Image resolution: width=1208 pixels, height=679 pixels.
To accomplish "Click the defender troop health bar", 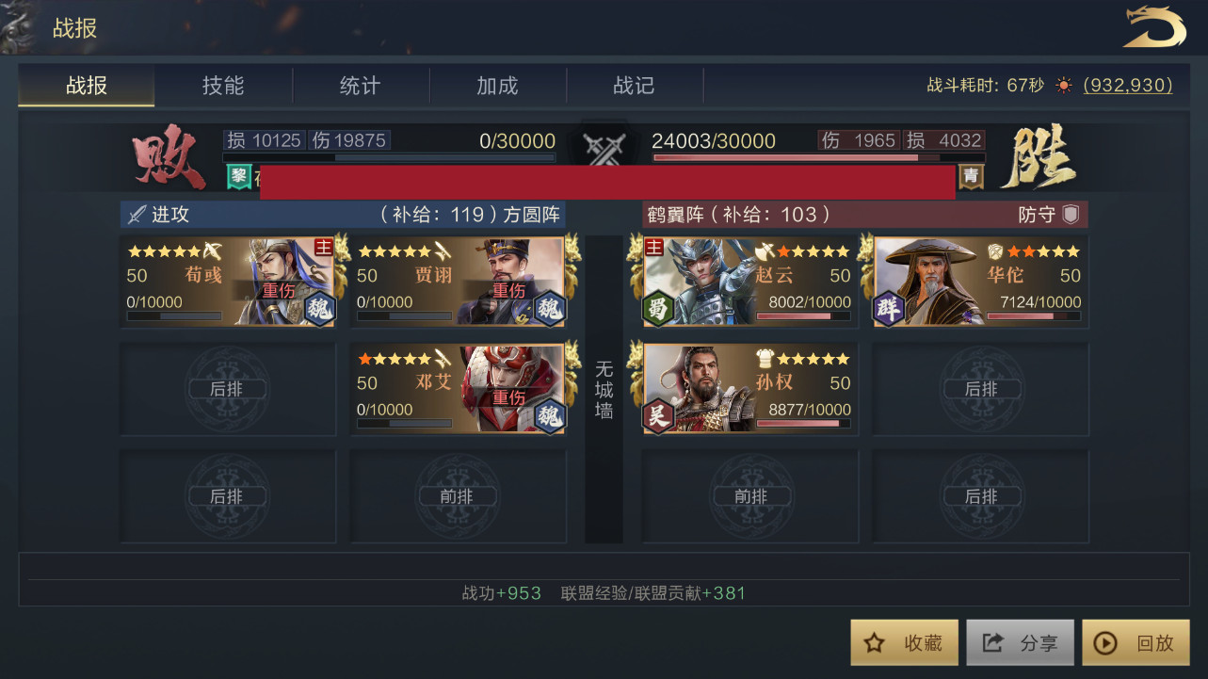I will [818, 157].
